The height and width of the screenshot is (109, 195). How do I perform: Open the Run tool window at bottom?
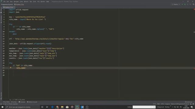14,102
